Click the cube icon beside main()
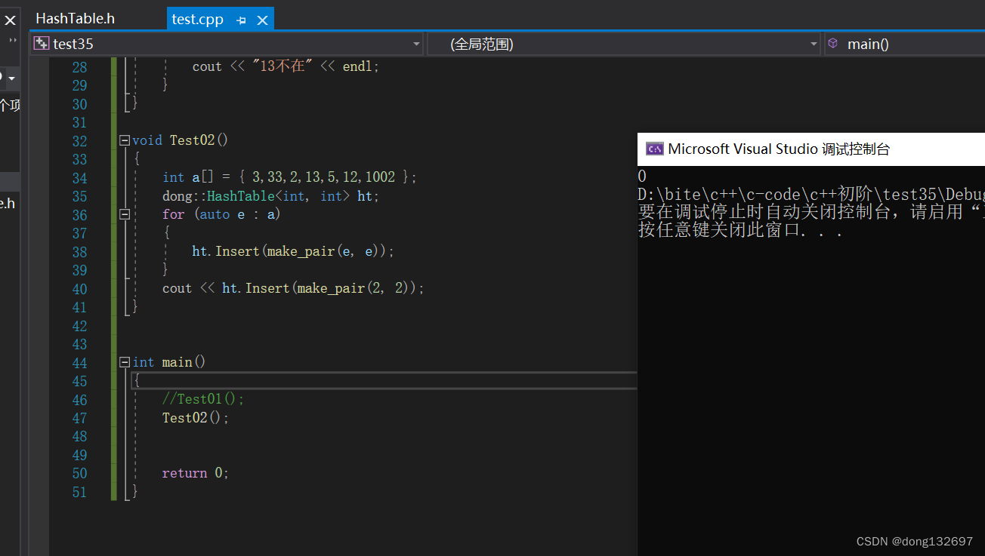Screen dimensions: 985x556 click(x=832, y=44)
